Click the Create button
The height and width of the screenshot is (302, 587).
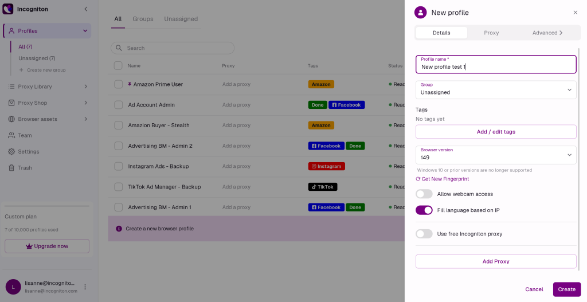[567, 289]
